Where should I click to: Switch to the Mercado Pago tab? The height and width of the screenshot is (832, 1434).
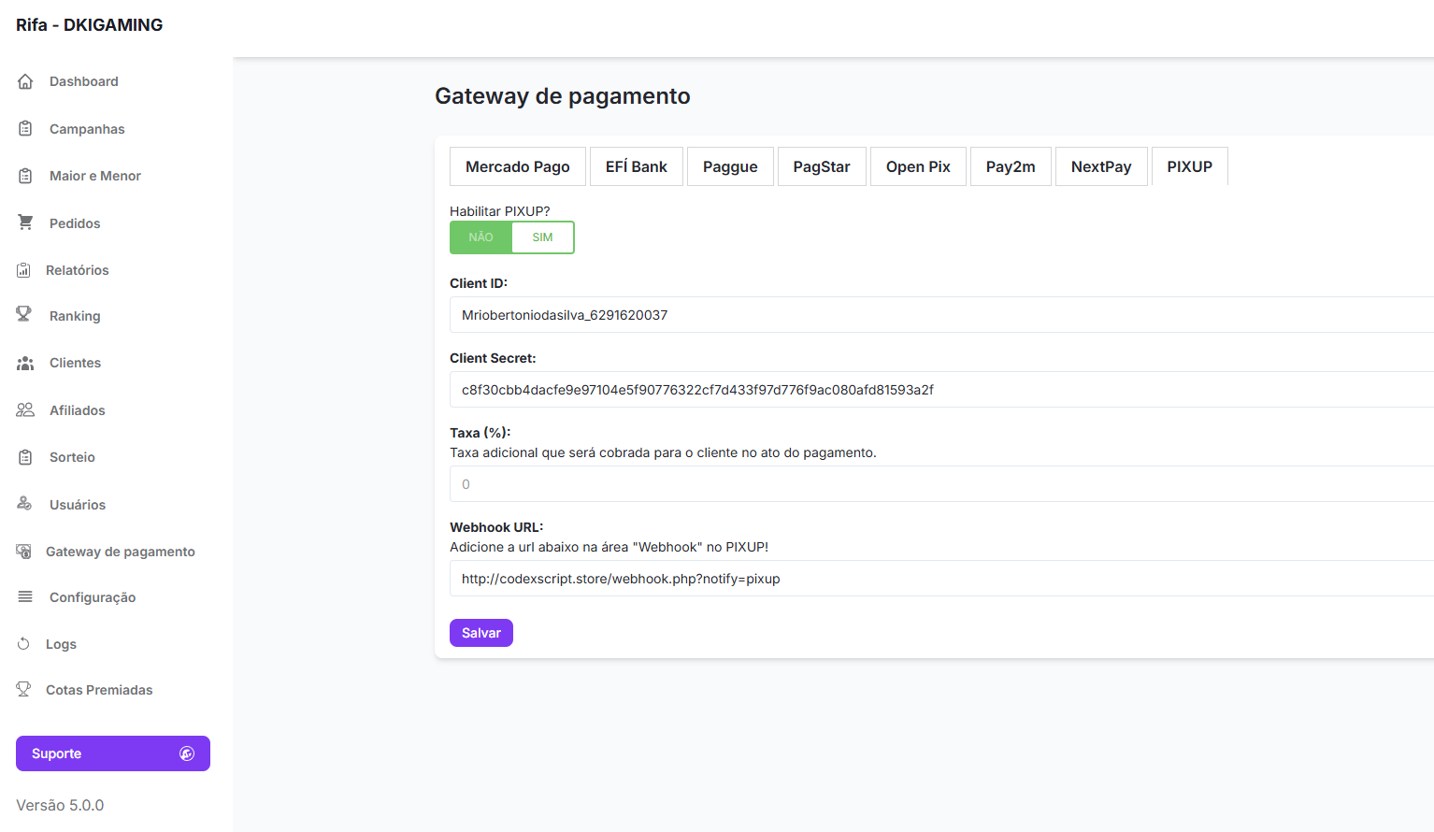click(x=517, y=166)
